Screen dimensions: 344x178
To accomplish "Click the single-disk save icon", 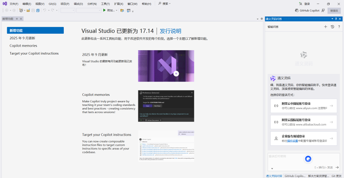I will 33,10.
